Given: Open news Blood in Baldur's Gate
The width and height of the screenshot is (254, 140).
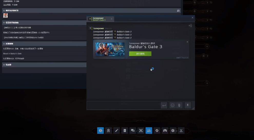Looking at the screenshot, I should point(12,54).
